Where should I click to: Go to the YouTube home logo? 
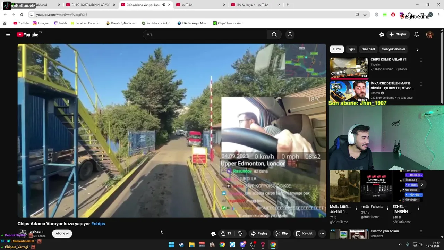coord(27,34)
